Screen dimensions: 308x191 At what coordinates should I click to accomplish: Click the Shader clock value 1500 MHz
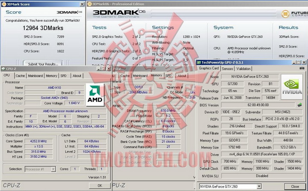pos(294,161)
